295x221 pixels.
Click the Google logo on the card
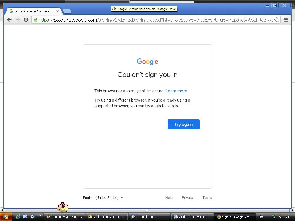point(147,62)
